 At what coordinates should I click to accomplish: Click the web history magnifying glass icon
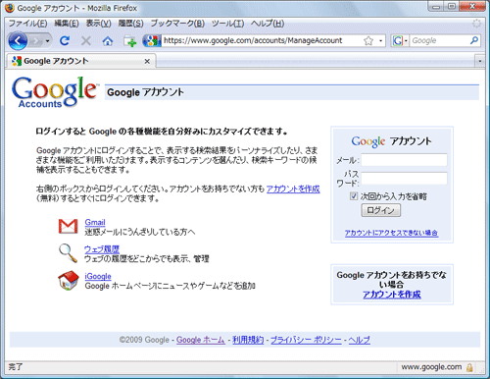point(68,253)
